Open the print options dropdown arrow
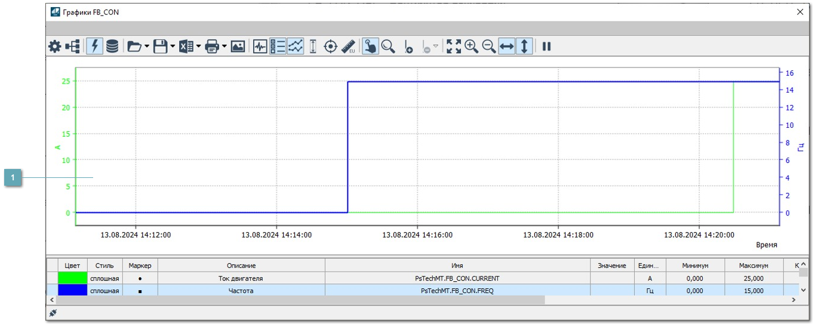 [224, 47]
